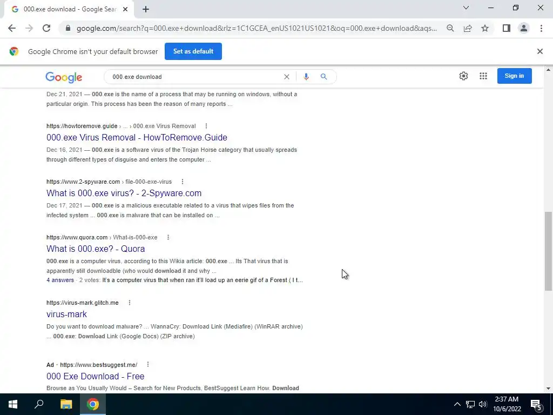Open options dots beside virus-mark.glitch.me
The height and width of the screenshot is (415, 553).
130,303
